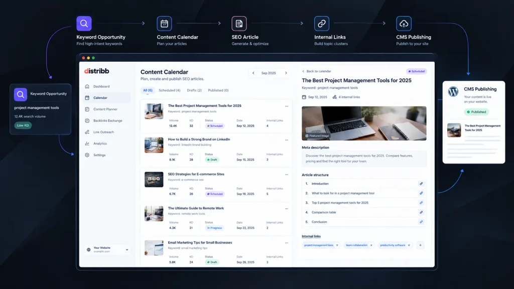Click Low KD badge on keyword card
514x289 pixels.
point(23,125)
